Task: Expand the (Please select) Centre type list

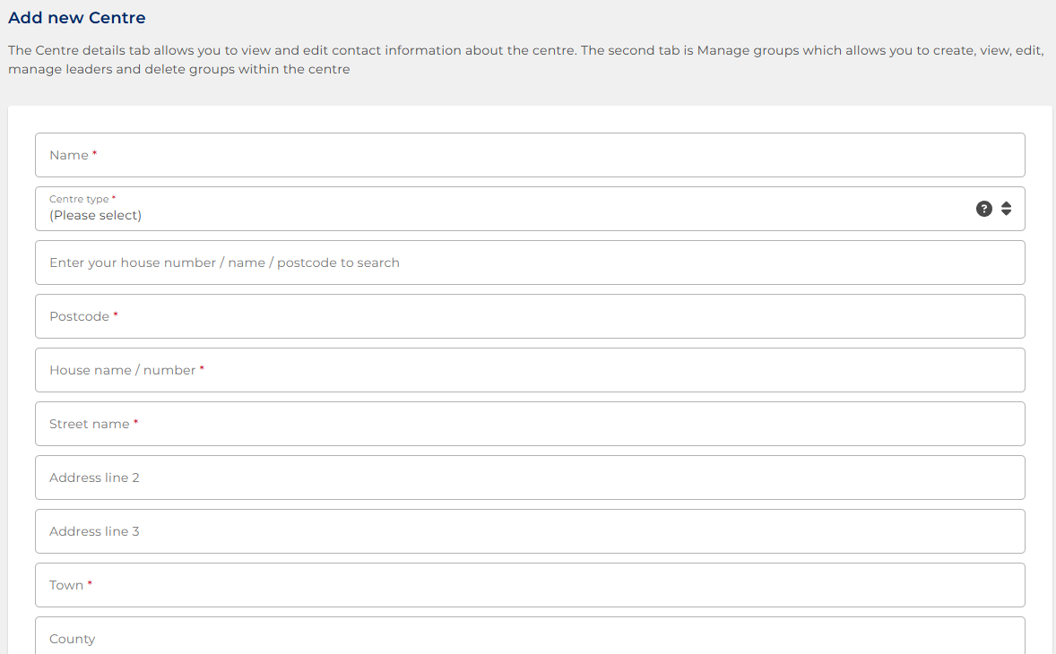Action: 530,209
